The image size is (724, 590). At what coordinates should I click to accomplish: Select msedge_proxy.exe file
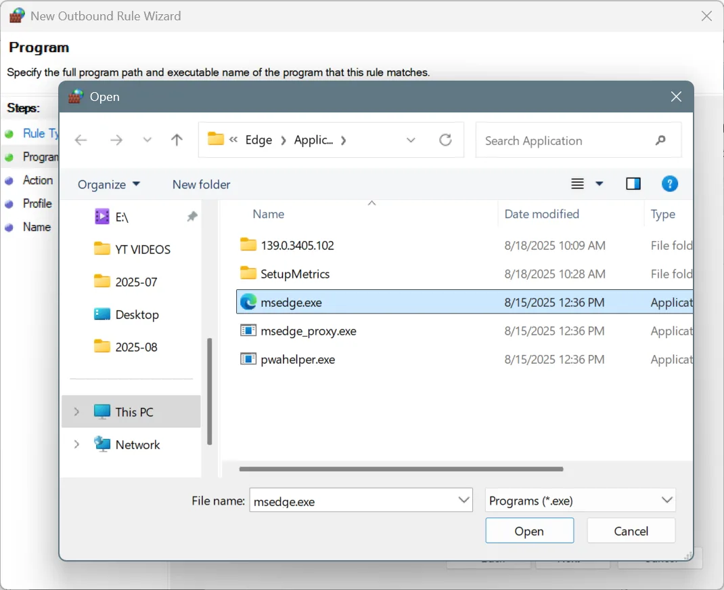click(x=464, y=331)
